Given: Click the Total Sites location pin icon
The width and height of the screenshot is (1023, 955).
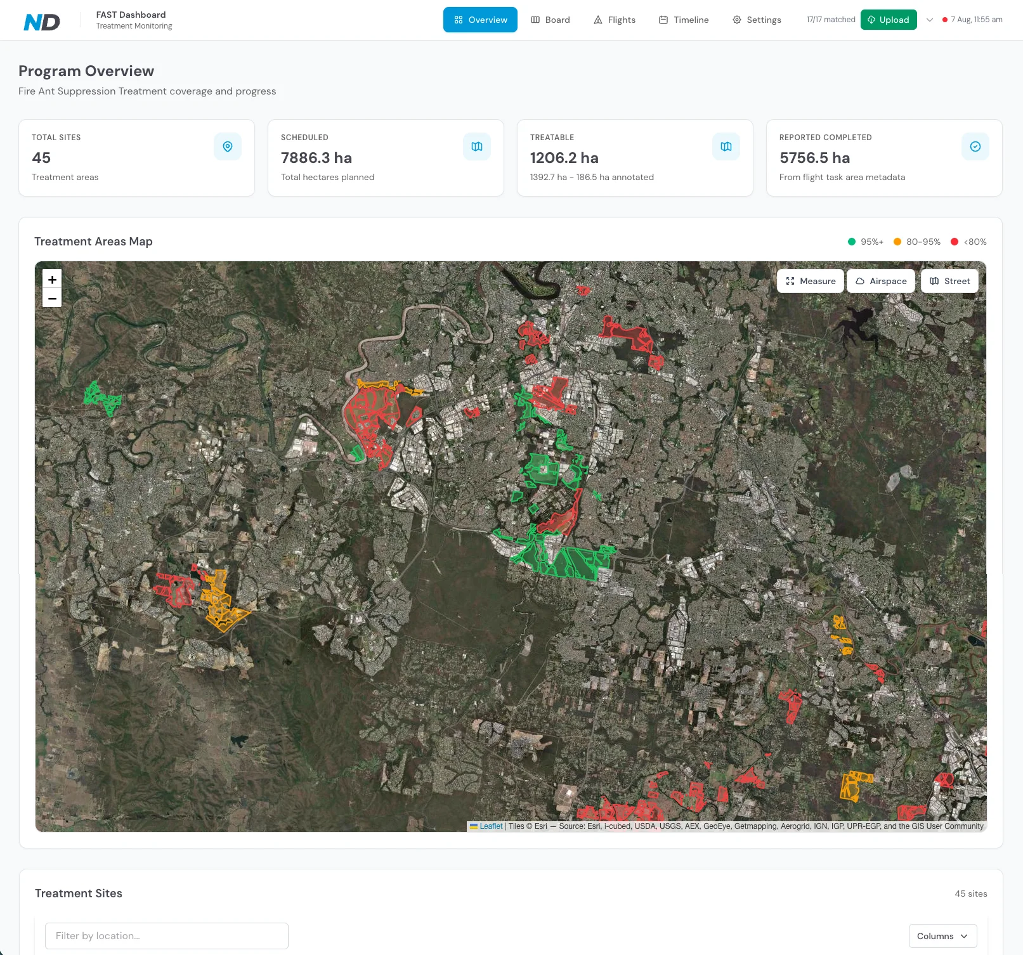Looking at the screenshot, I should (x=228, y=146).
